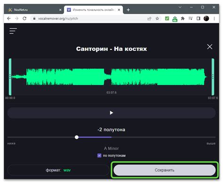Click the right waveform trim handle
This screenshot has height=183, width=223.
click(x=213, y=77)
